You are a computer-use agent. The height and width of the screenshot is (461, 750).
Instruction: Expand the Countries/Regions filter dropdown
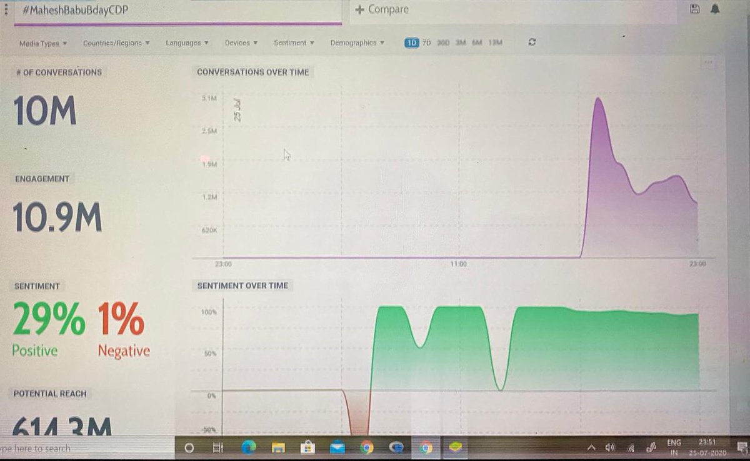coord(116,43)
